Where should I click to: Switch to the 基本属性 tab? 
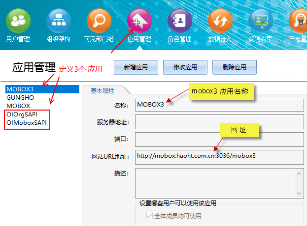click(x=102, y=90)
